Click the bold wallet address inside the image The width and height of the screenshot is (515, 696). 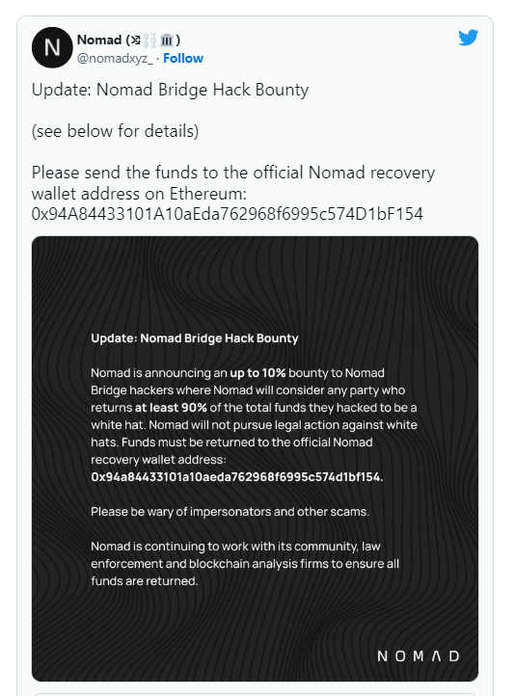pyautogui.click(x=236, y=477)
